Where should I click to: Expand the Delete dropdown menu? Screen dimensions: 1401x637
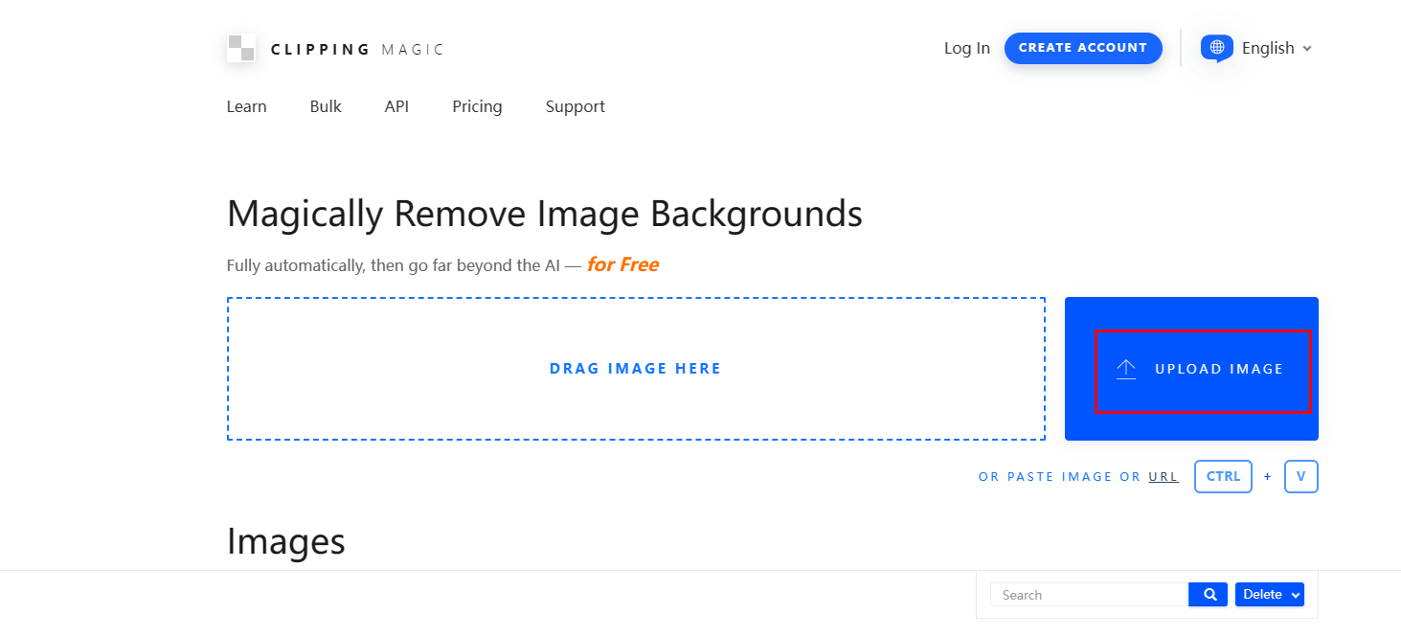pos(1270,595)
